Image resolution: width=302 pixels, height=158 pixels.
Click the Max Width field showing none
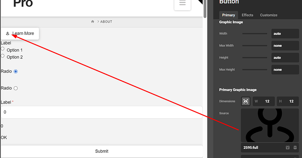[285, 46]
